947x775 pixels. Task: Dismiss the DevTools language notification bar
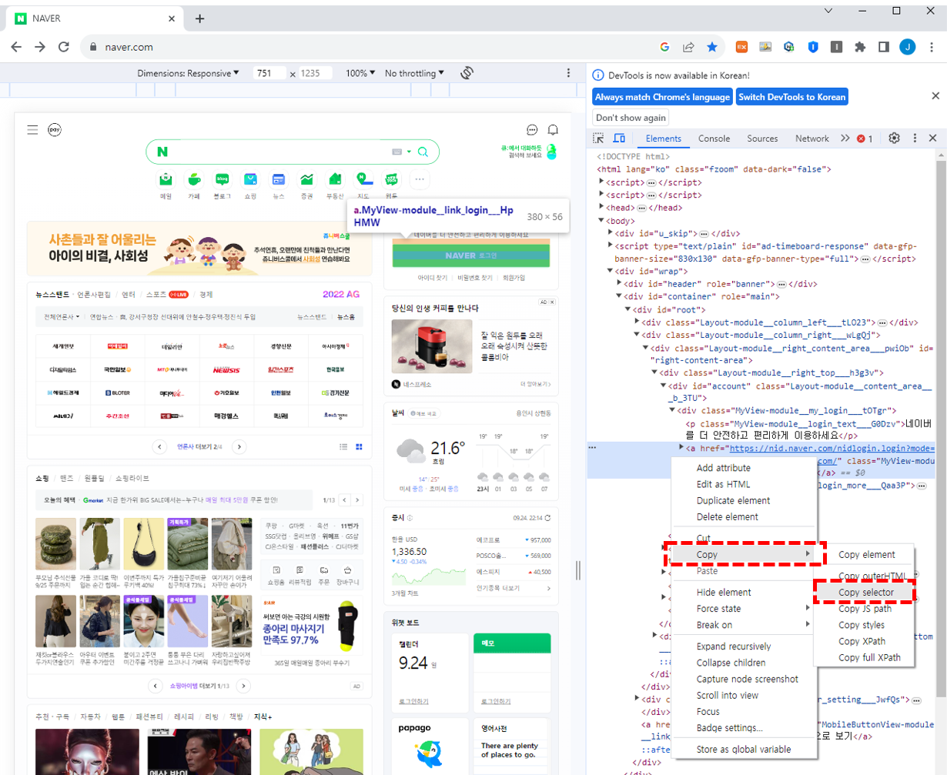coord(935,96)
